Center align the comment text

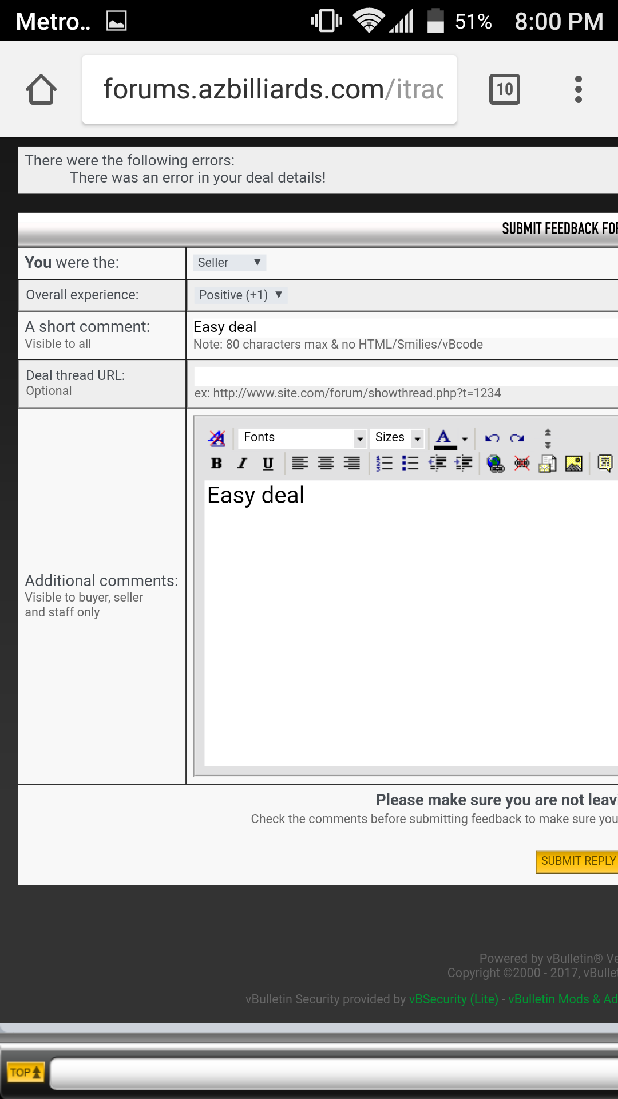coord(326,463)
